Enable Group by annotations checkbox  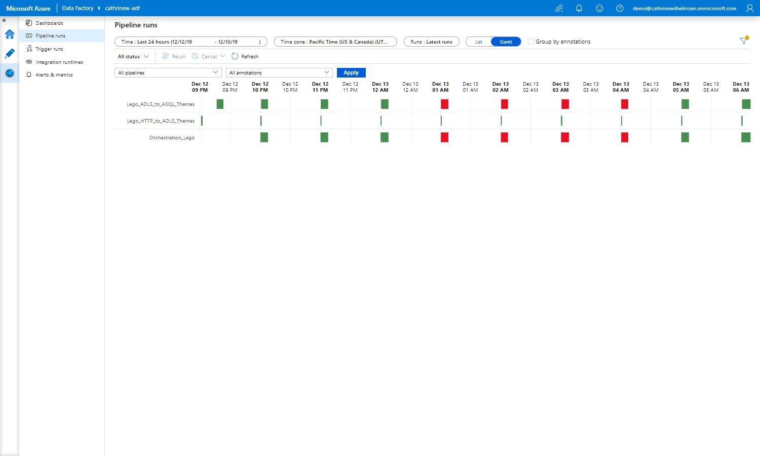pos(531,42)
